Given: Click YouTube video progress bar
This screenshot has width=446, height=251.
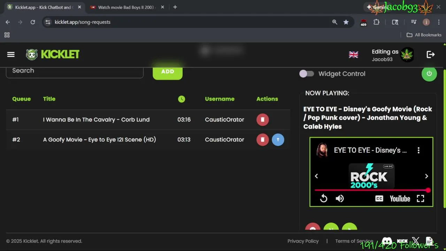Looking at the screenshot, I should [x=371, y=190].
